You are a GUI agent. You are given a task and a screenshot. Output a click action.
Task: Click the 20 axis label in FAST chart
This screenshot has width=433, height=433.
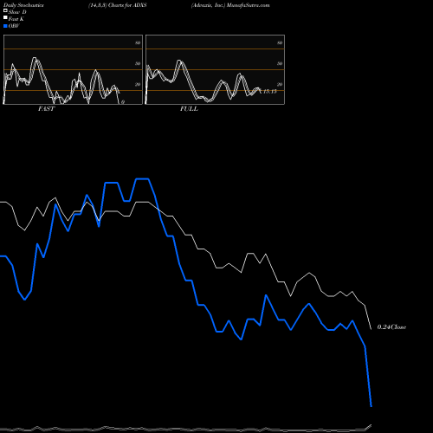[138, 84]
